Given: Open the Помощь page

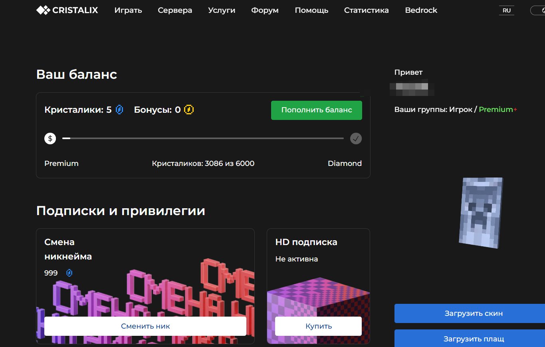Looking at the screenshot, I should 311,10.
